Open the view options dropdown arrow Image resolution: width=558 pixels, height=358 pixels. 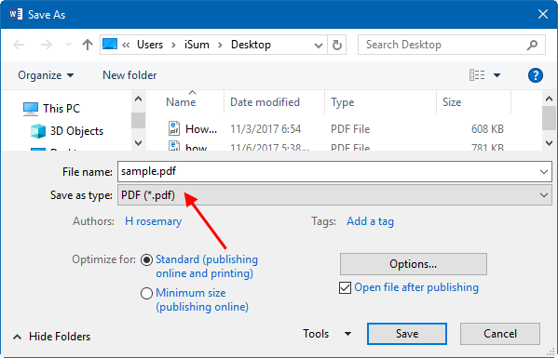[497, 75]
